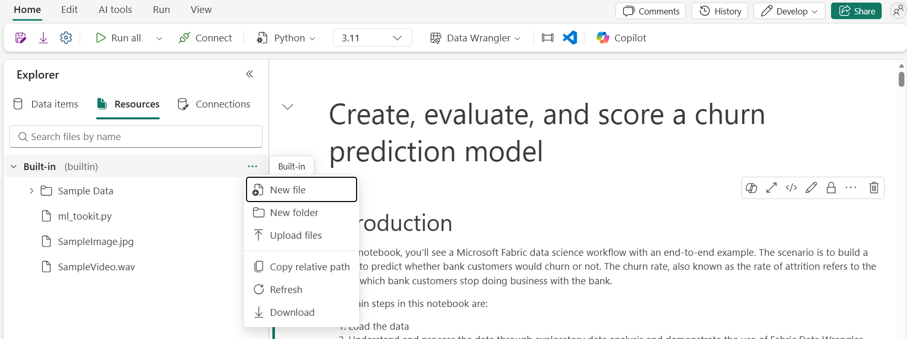Delete the markdown cell with trash icon
The width and height of the screenshot is (907, 339).
click(x=873, y=188)
